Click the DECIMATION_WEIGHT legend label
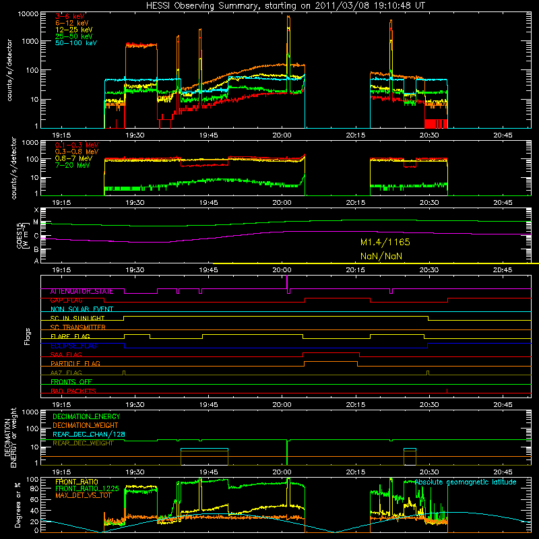 (86, 425)
